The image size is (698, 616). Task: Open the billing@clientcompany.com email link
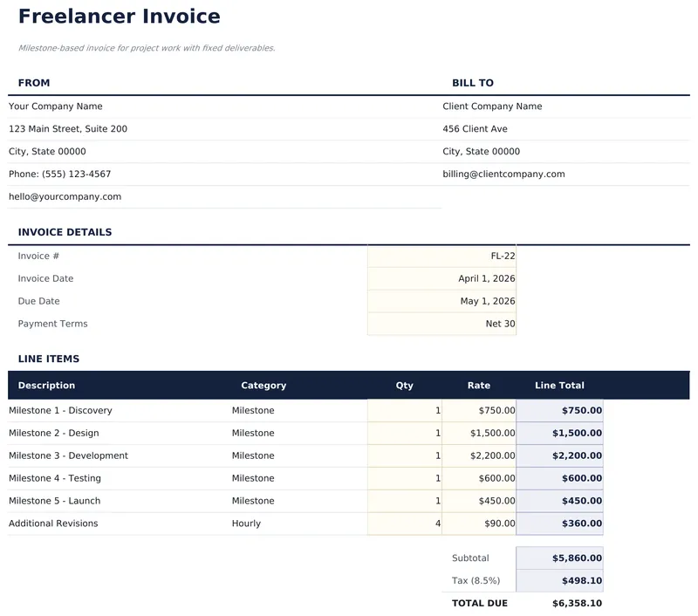pyautogui.click(x=503, y=174)
